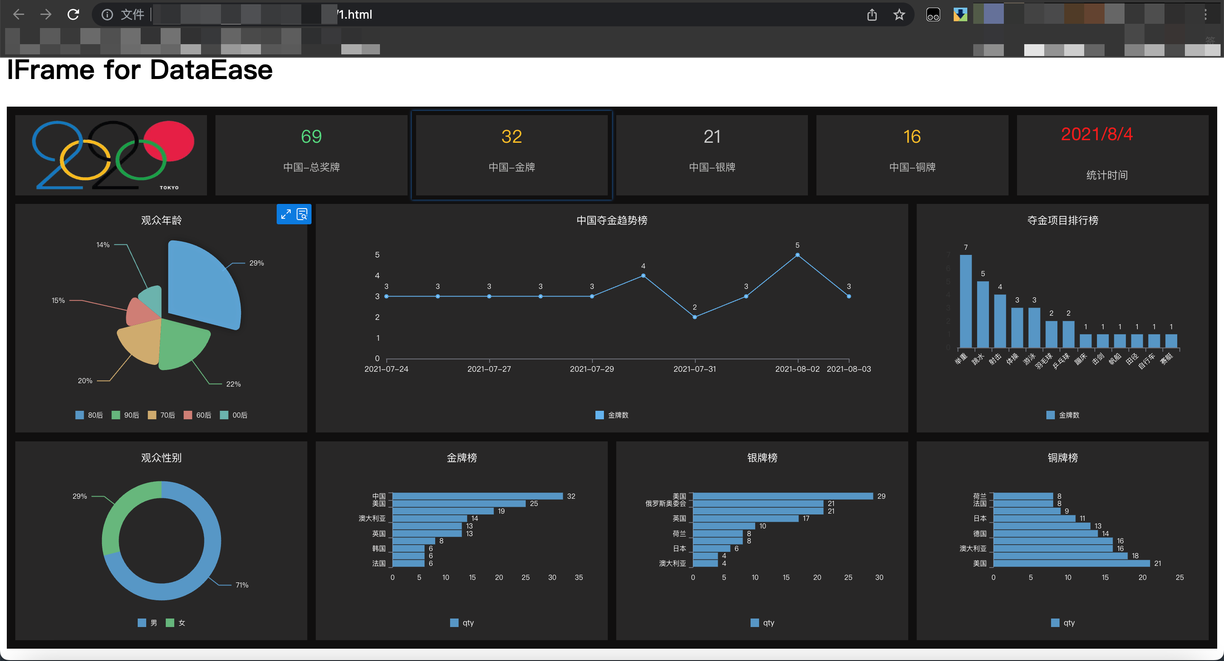The image size is (1224, 661).
Task: Click the browser back arrow
Action: 19,15
